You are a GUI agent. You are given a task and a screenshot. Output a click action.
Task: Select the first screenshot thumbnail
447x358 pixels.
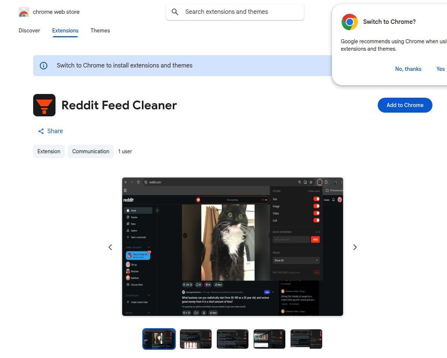[159, 339]
